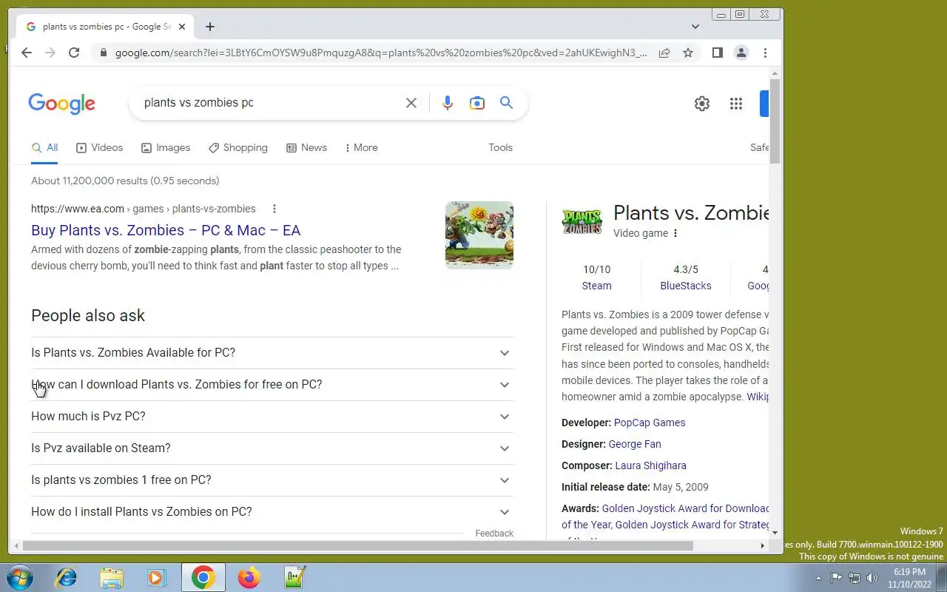Switch to the Images tab
Screen dimensions: 947x592
[x=166, y=148]
